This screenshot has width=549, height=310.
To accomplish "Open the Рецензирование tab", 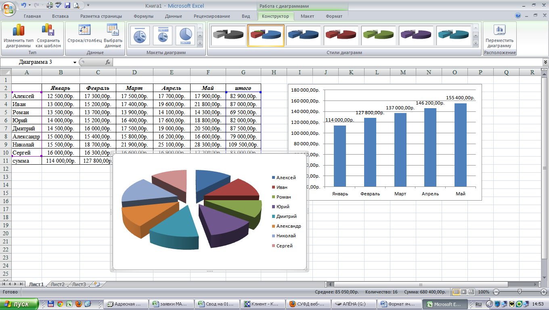I will click(x=212, y=16).
